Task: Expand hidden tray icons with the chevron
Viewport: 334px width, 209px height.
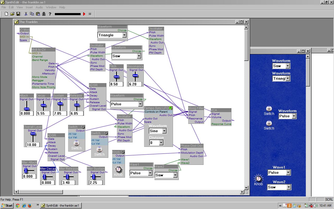Action: click(280, 206)
